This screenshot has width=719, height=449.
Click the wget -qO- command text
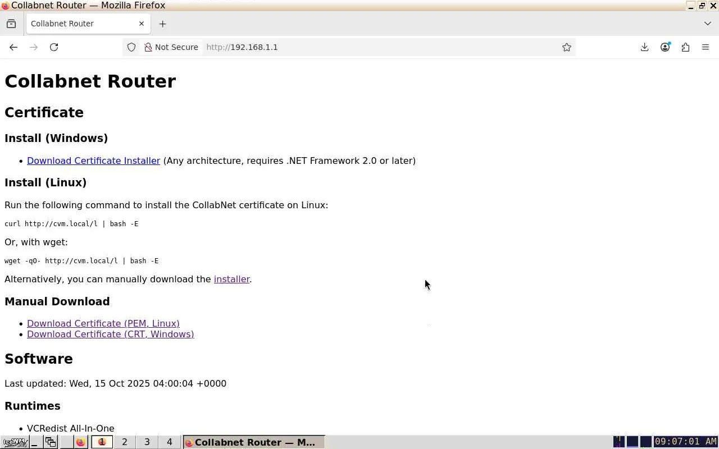pos(81,261)
